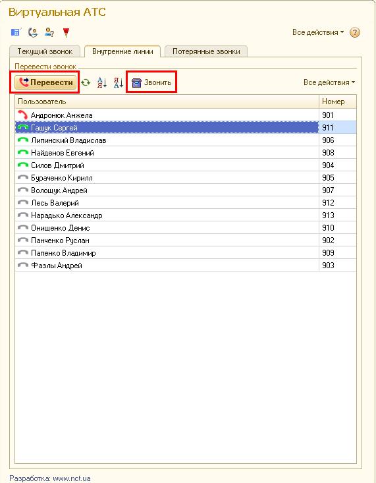Expand the Все действия menu above the table
This screenshot has height=483, width=376.
(329, 82)
